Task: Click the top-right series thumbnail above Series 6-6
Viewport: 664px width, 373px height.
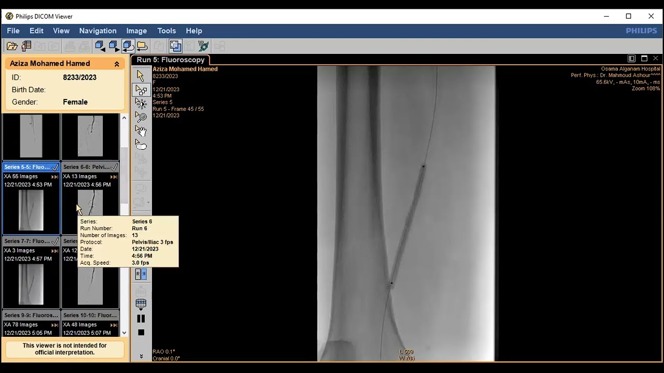Action: [x=90, y=136]
